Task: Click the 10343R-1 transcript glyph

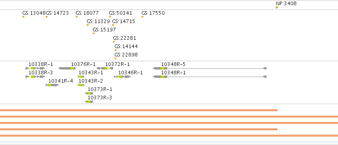Action: coord(81,77)
